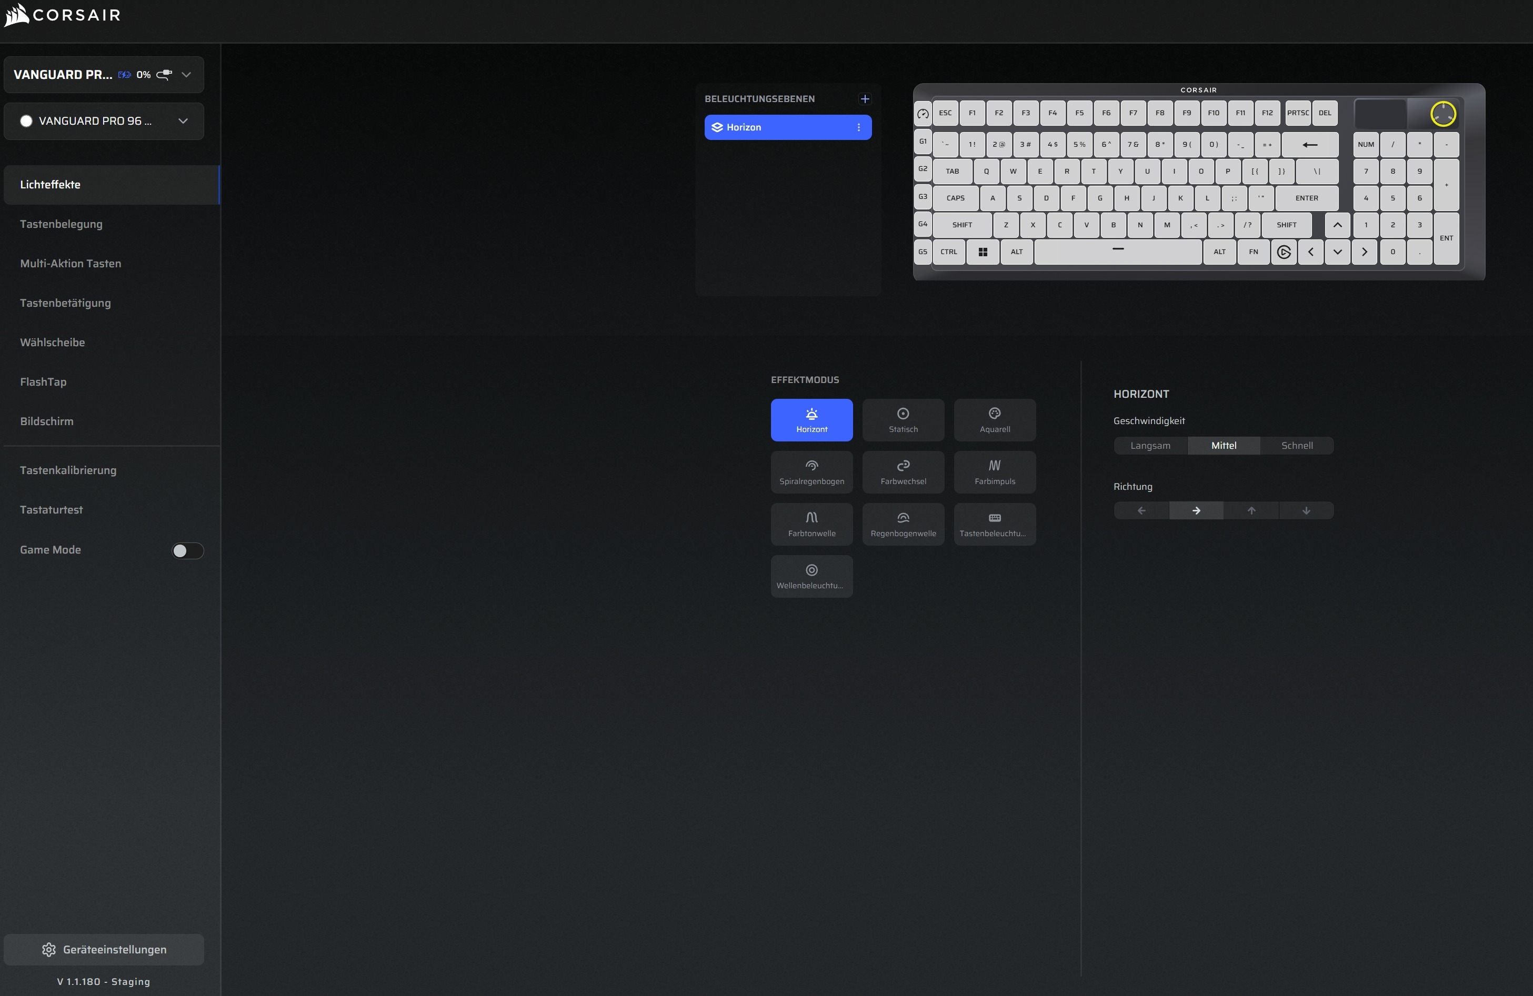Switch to the Tastenbelegung section

pyautogui.click(x=61, y=224)
